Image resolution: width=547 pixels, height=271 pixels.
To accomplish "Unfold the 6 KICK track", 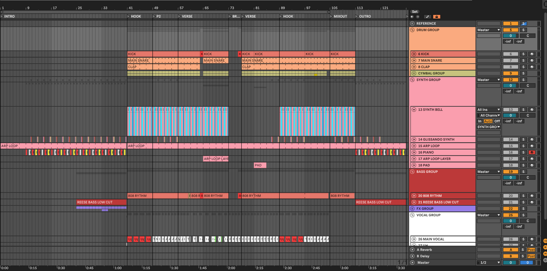I will (414, 54).
